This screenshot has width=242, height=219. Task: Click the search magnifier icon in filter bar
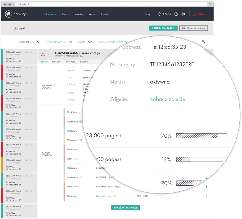coord(203,42)
